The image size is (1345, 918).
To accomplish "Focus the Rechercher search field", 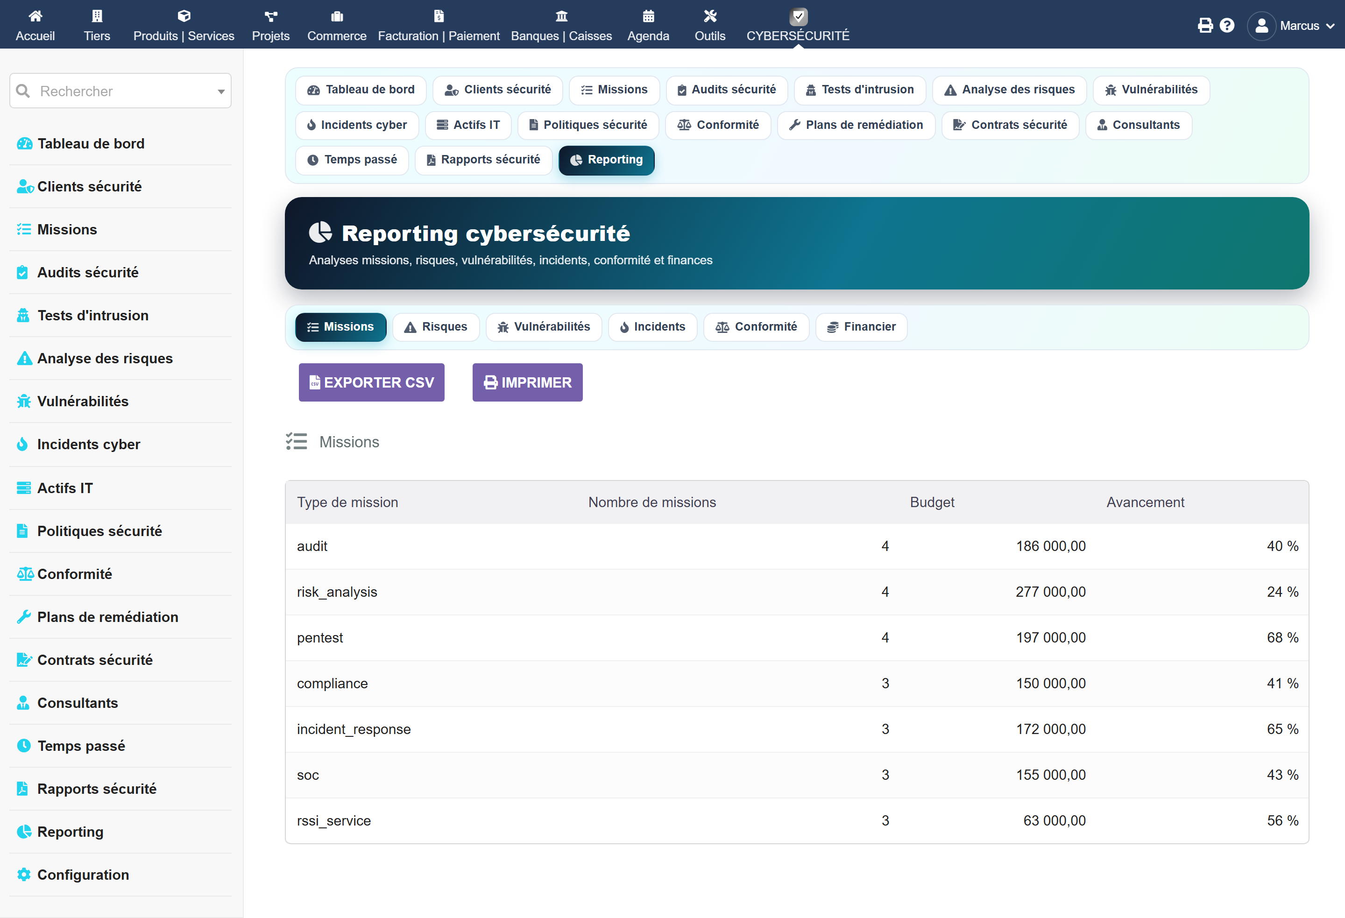I will point(120,91).
